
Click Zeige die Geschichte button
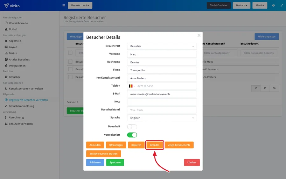coord(179,145)
